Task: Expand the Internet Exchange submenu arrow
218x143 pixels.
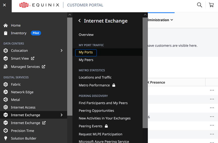Action: point(62,115)
